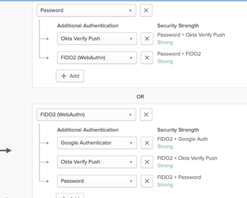Click Add under Password additional authentication
The width and height of the screenshot is (247, 198).
(x=70, y=76)
